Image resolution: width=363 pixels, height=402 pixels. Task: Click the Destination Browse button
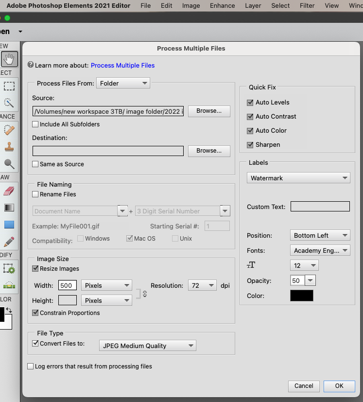pos(209,151)
